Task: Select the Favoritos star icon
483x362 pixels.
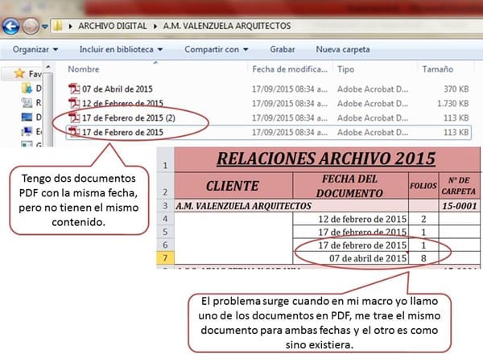Action: 19,73
